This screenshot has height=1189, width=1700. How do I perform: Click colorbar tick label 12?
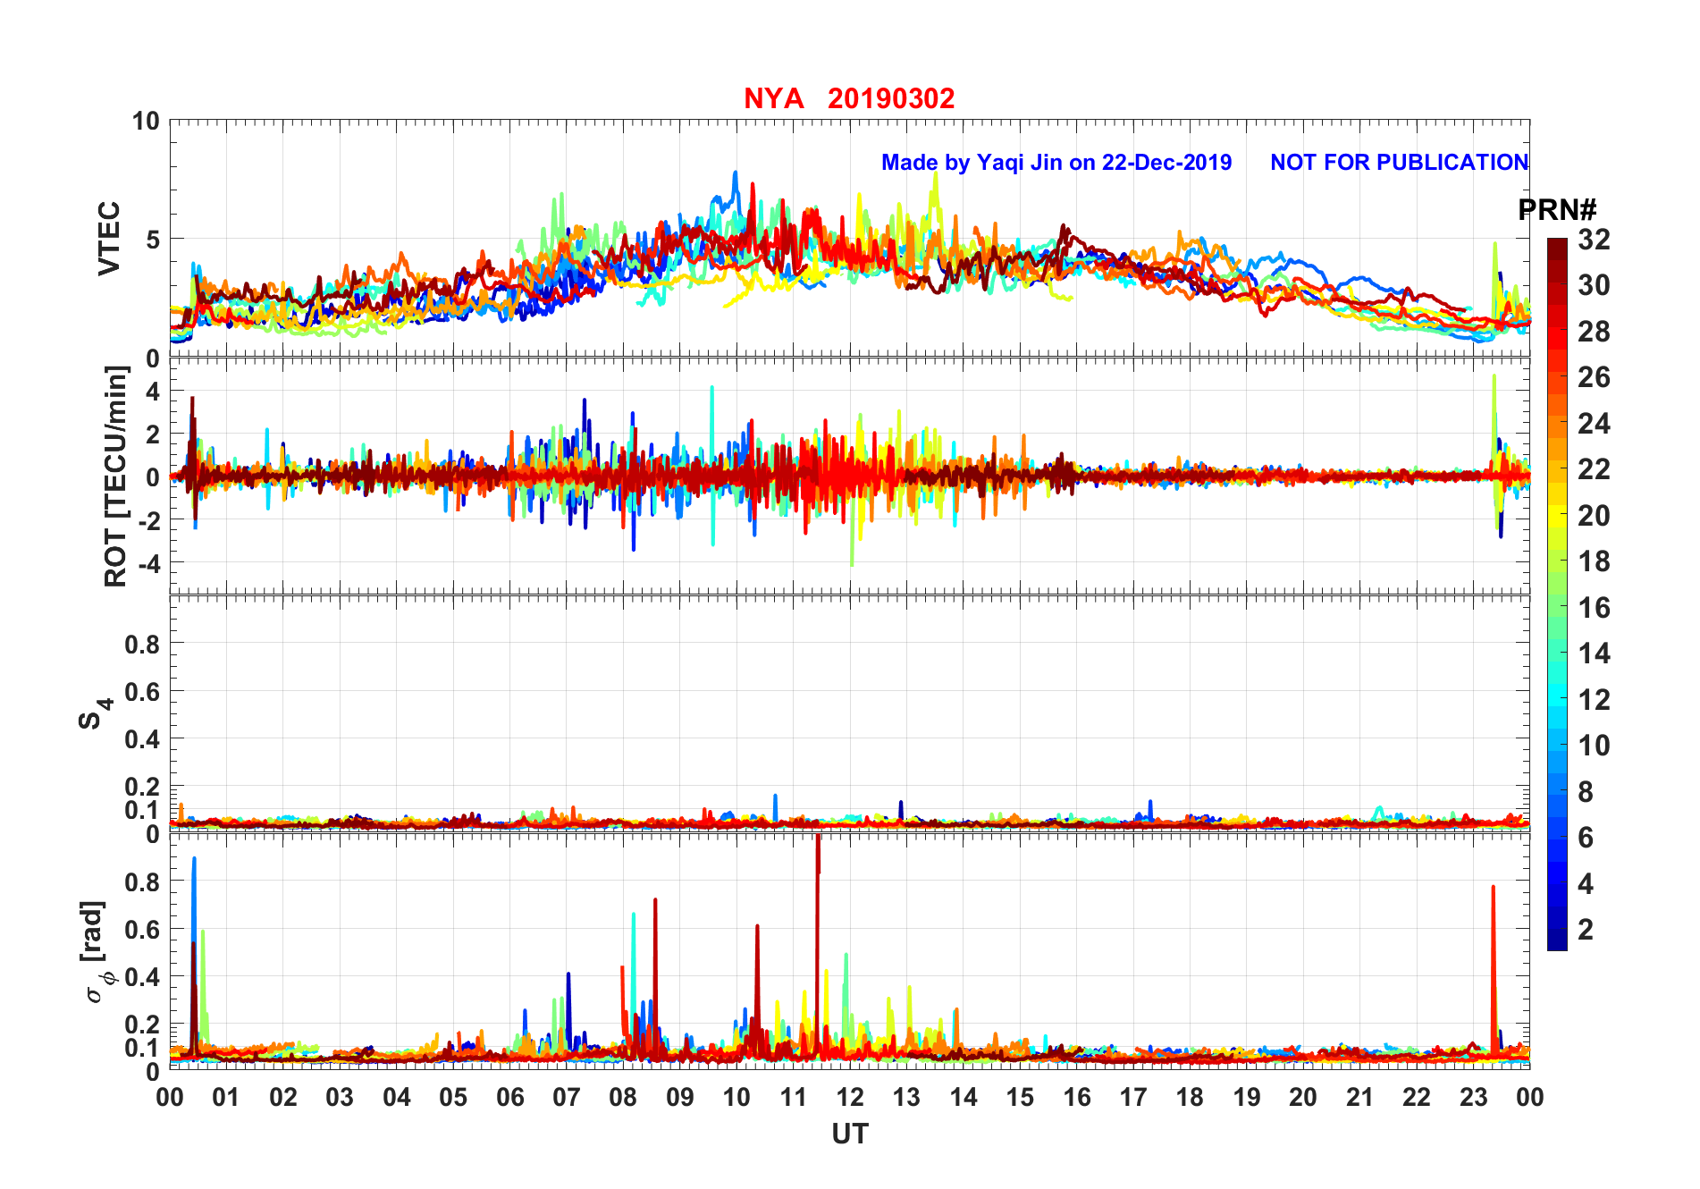pyautogui.click(x=1594, y=700)
